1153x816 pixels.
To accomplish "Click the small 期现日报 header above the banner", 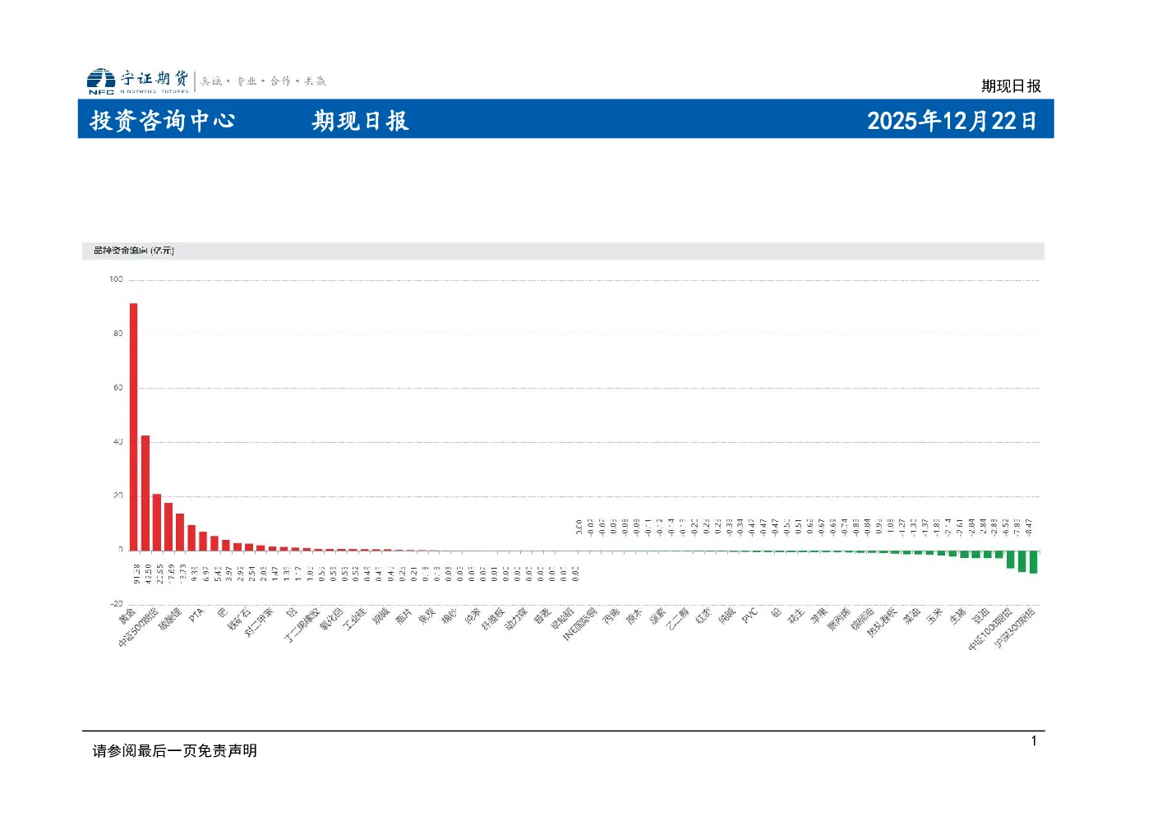I will [x=1011, y=86].
